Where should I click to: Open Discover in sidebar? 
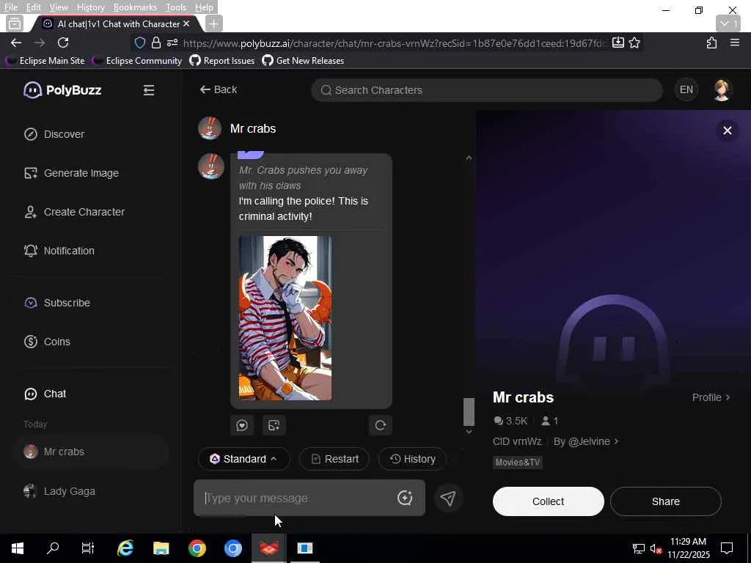54,134
